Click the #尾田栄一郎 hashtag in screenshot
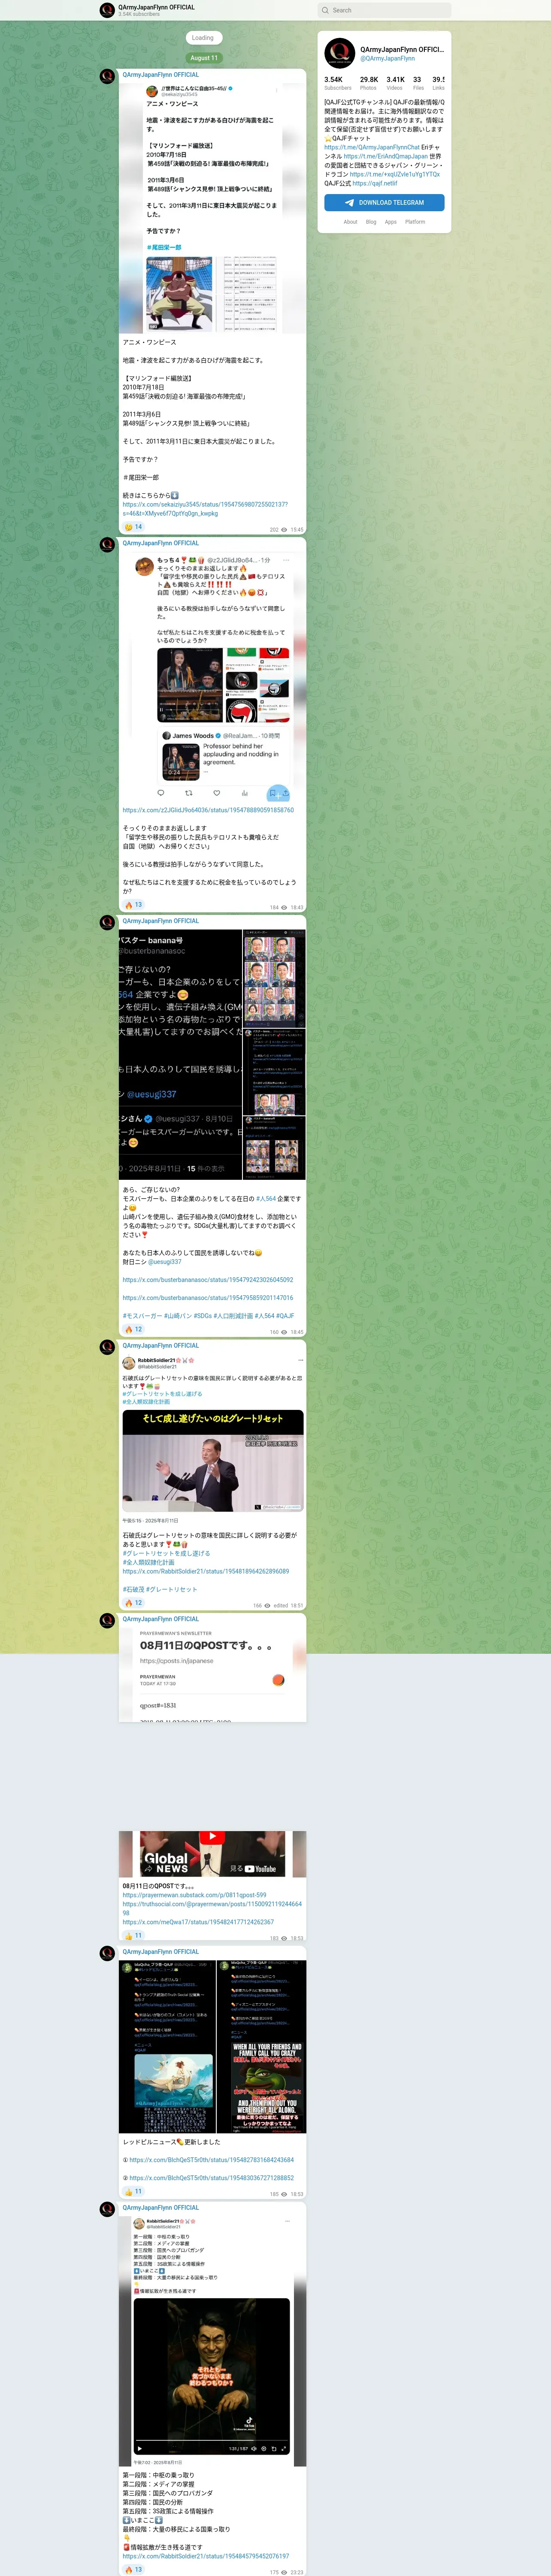 tap(164, 247)
